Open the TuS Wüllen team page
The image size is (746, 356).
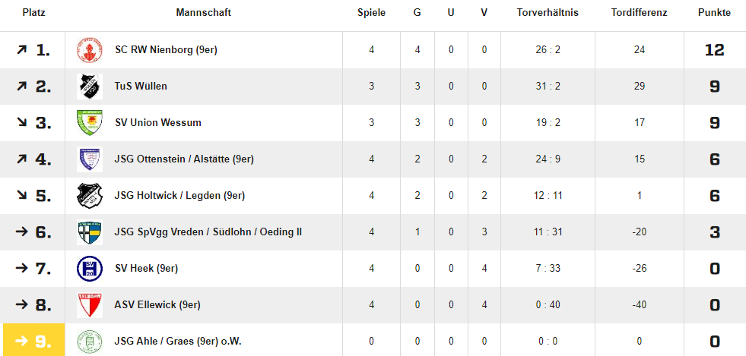tap(141, 87)
